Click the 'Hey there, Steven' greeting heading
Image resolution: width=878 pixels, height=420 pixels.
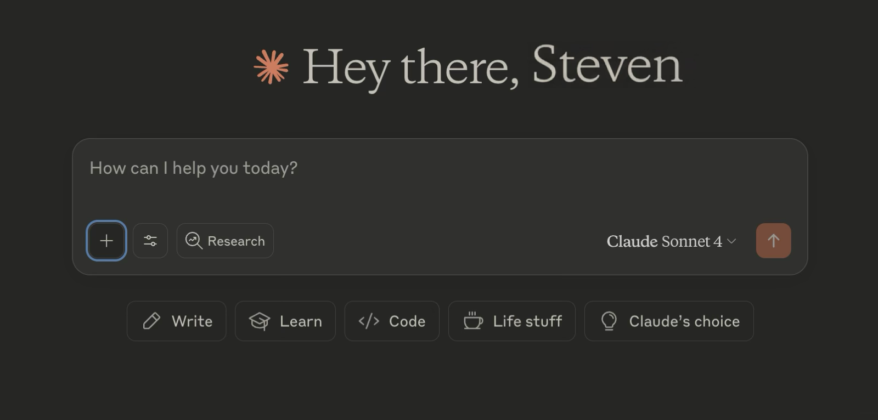tap(492, 67)
